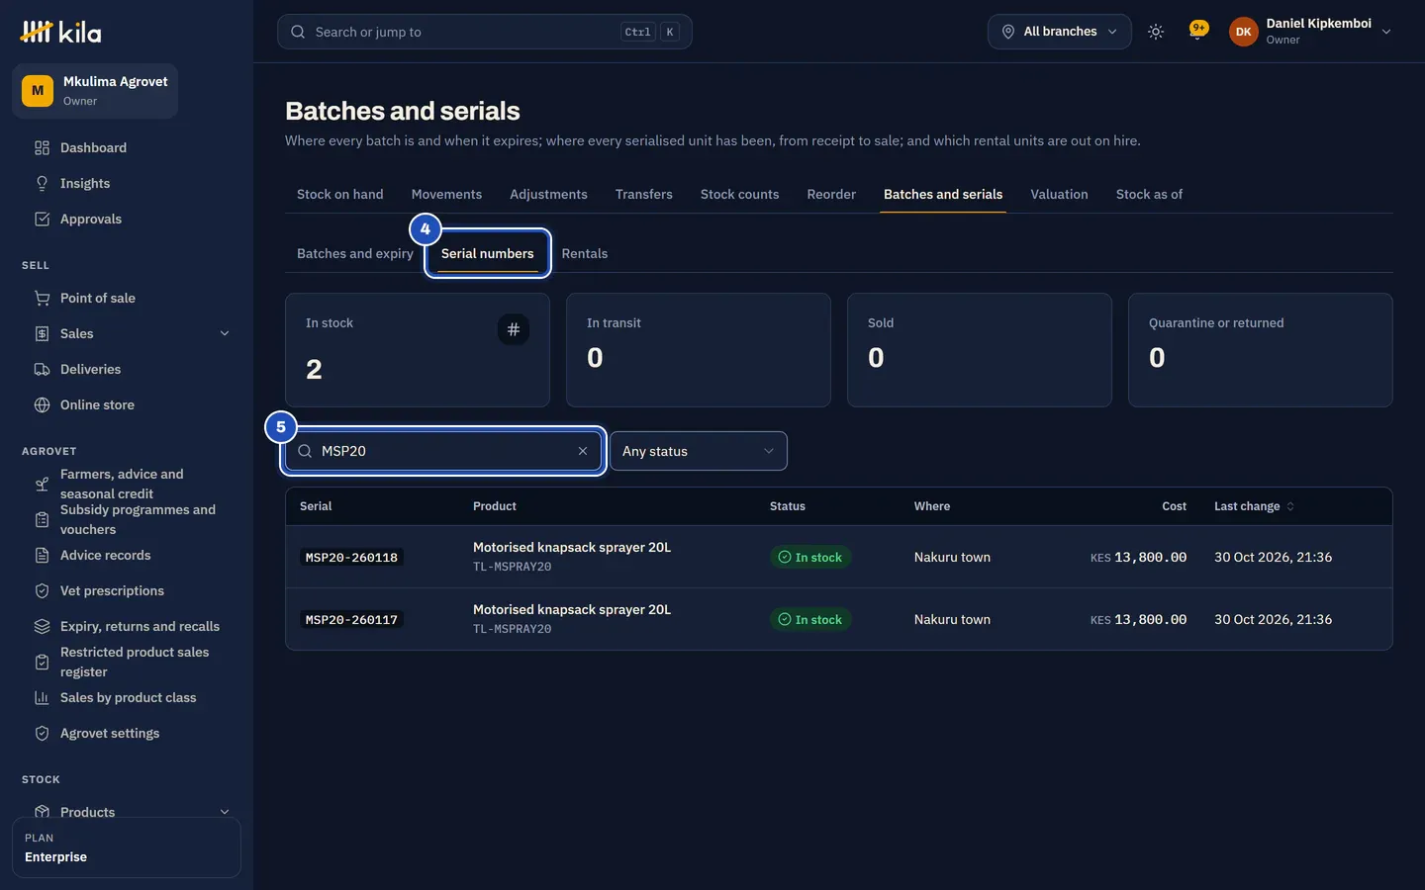The image size is (1425, 890).
Task: Open Sales by product class report
Action: (x=126, y=697)
